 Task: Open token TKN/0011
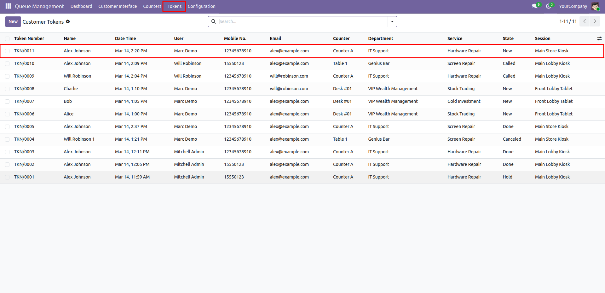click(24, 51)
